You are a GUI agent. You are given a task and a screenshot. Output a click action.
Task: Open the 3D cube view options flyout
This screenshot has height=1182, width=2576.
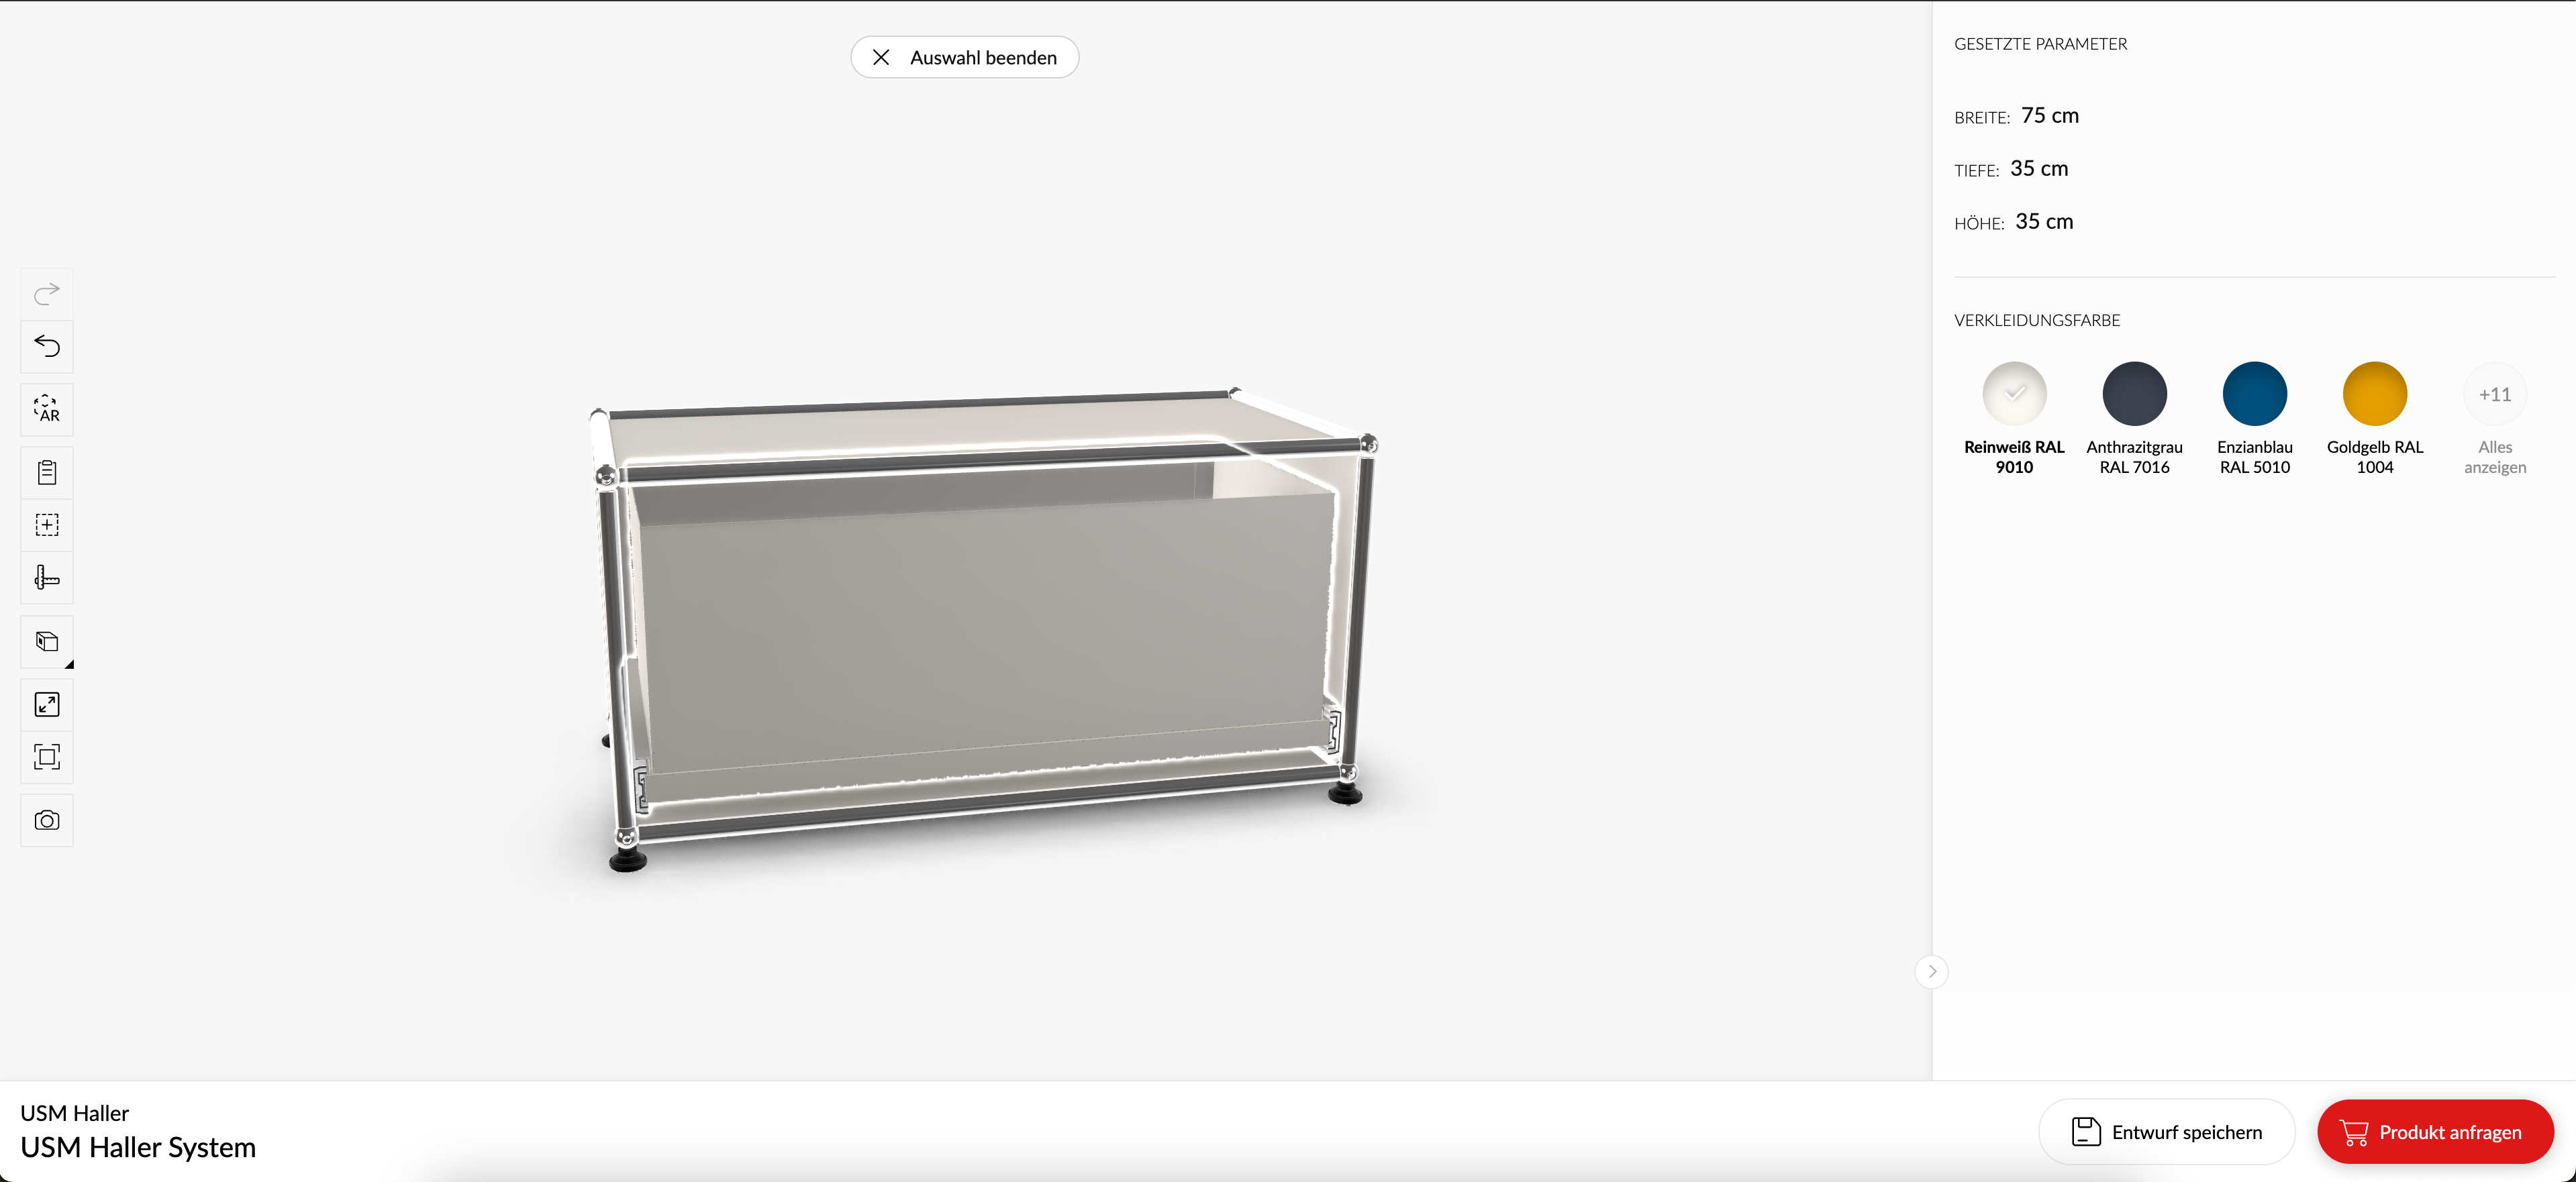(x=47, y=641)
